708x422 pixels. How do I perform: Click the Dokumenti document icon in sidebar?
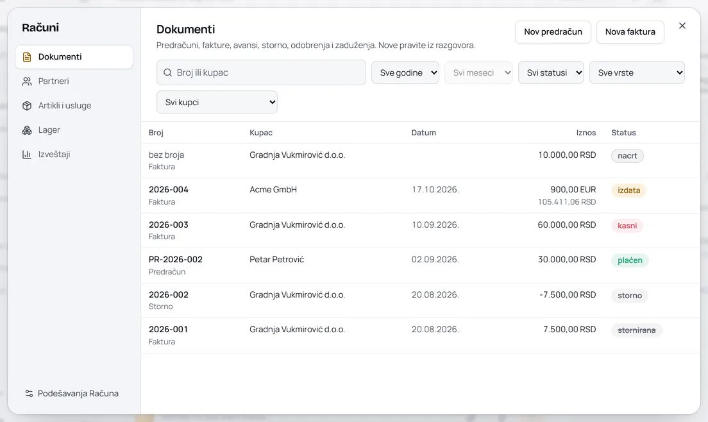pos(27,57)
